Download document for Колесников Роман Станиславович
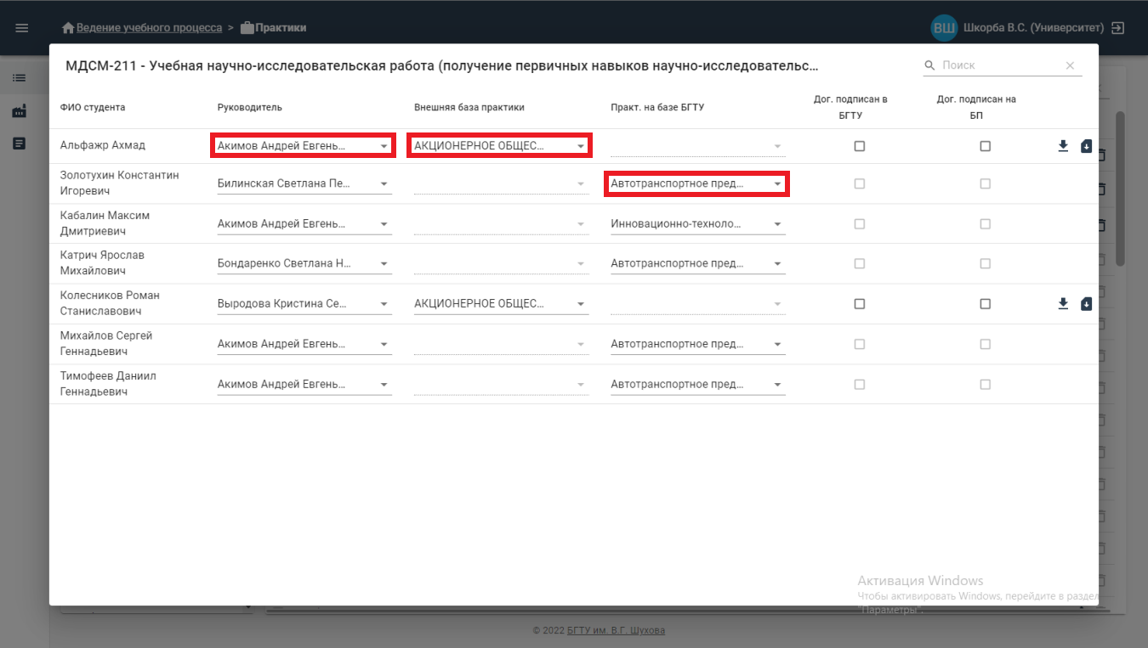The width and height of the screenshot is (1148, 648). pos(1063,303)
